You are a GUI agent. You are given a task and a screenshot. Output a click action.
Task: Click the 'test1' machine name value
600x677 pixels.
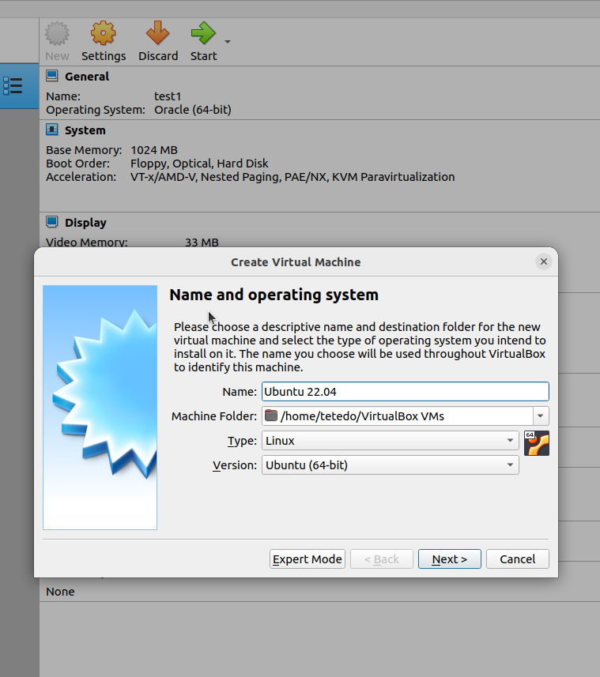pos(168,96)
